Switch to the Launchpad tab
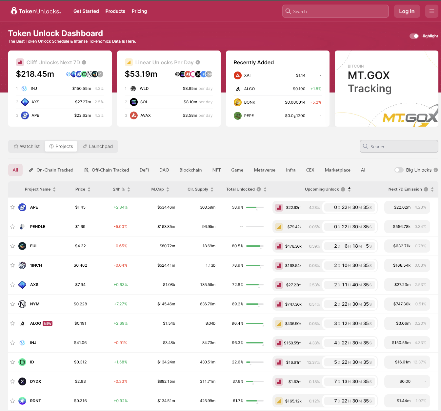The height and width of the screenshot is (411, 441). point(98,146)
